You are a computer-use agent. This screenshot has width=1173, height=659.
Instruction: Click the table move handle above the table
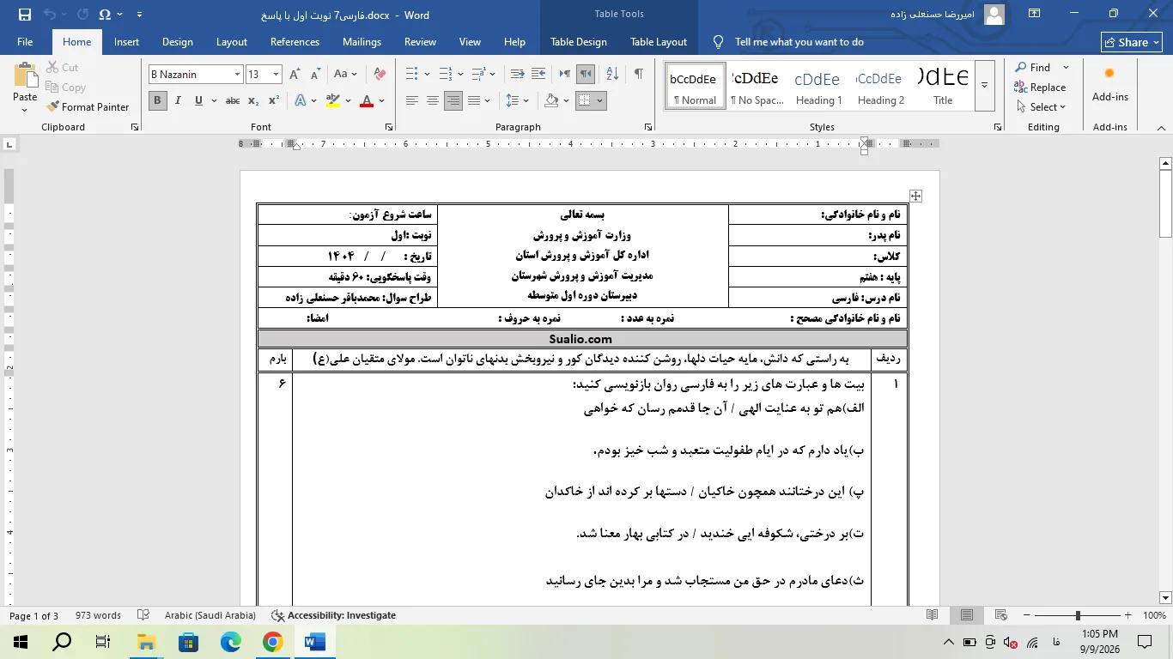pos(916,196)
